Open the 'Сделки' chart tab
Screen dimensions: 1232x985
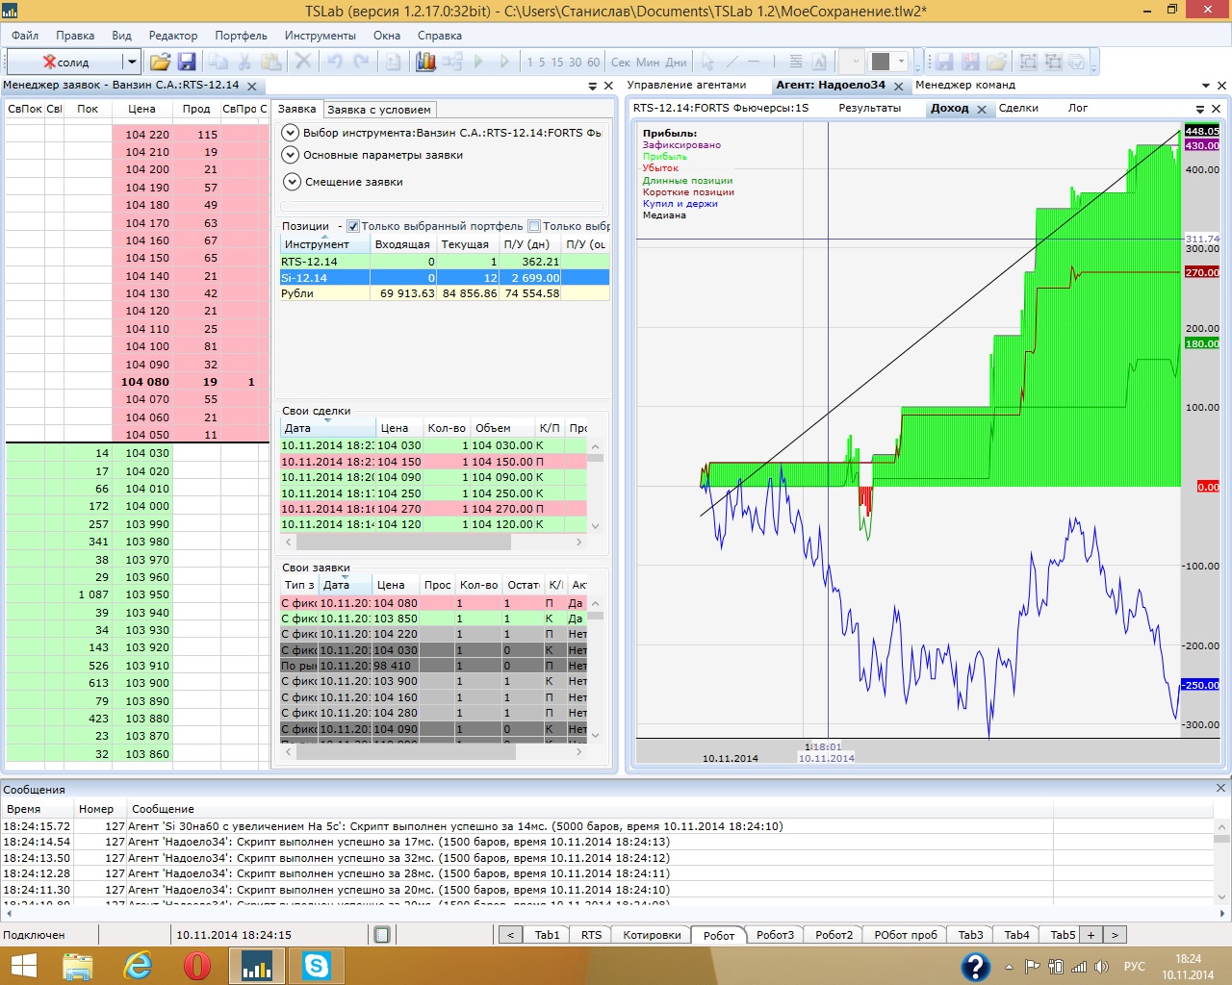[1018, 108]
